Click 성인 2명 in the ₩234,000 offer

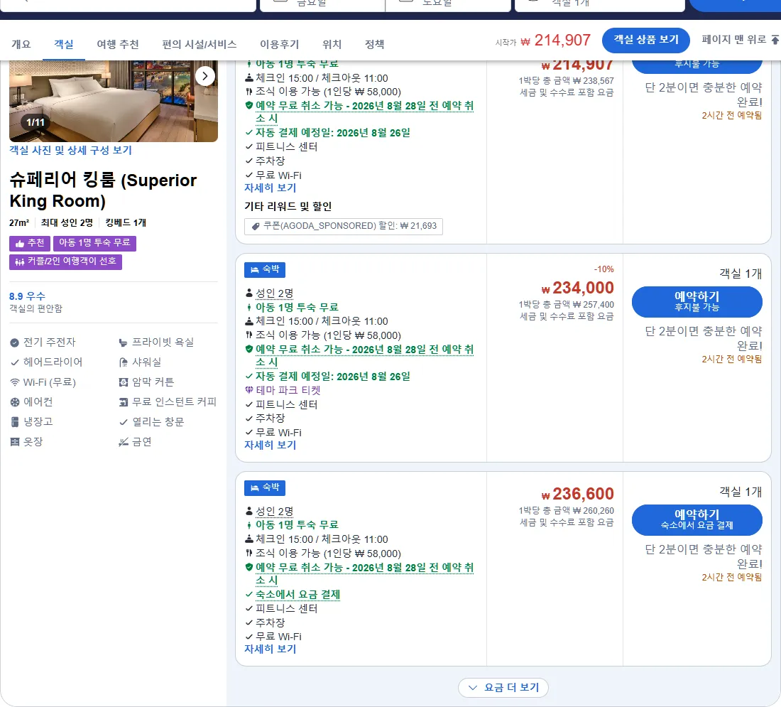click(x=274, y=293)
